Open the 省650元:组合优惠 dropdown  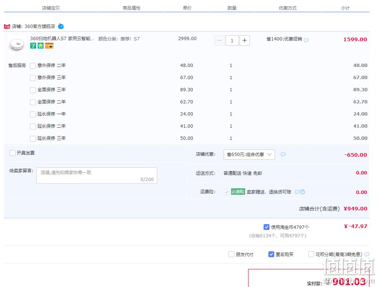[249, 154]
